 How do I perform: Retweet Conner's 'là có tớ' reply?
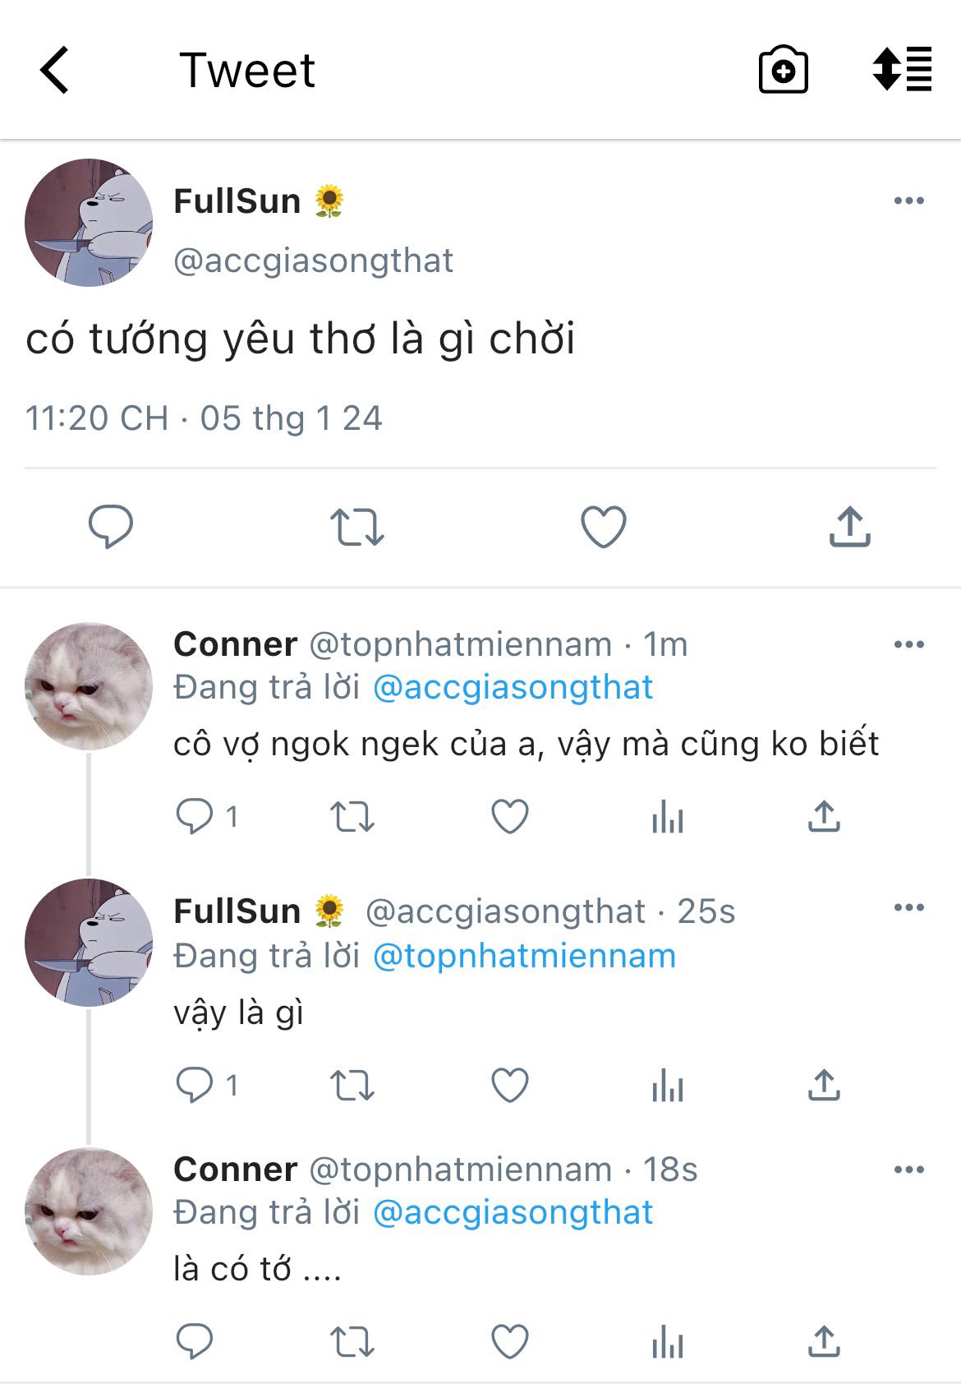[x=352, y=1341]
